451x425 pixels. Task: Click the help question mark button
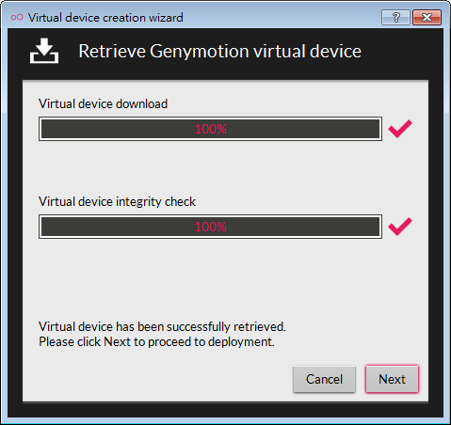click(x=395, y=17)
